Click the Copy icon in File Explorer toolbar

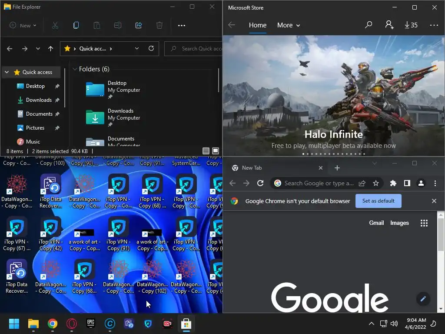[76, 25]
